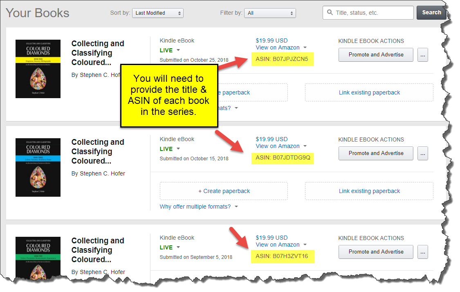
Task: Click the book title submitted October 15, 2018
Action: pyautogui.click(x=98, y=151)
